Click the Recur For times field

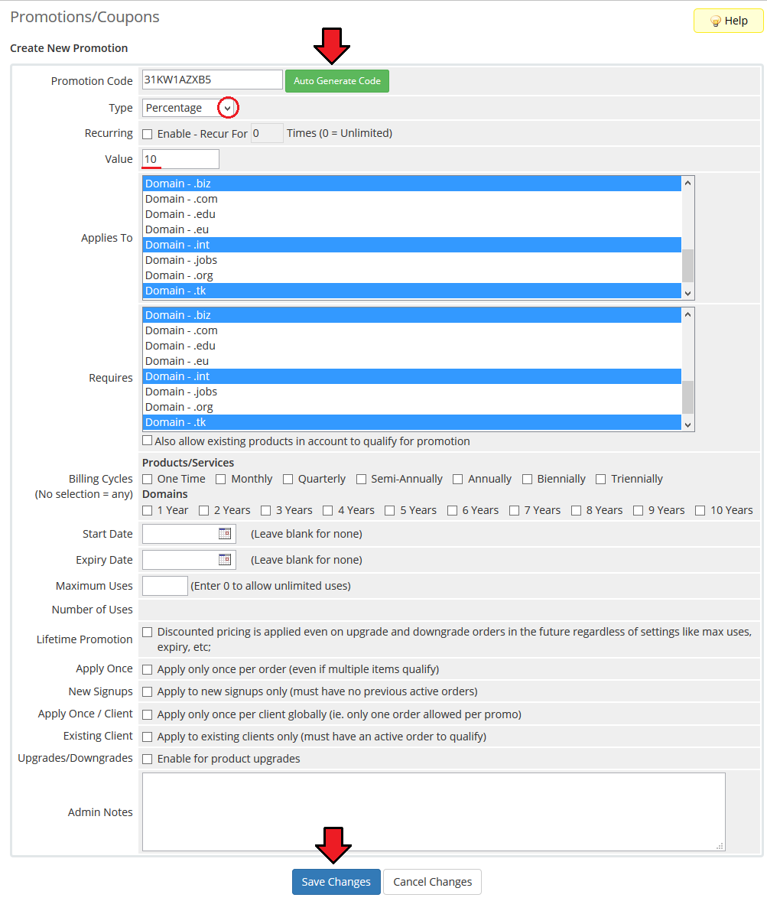(267, 133)
